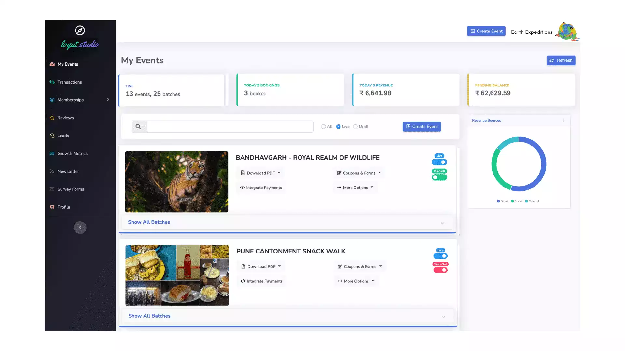Viewport: 625px width, 351px height.
Task: Select the All radio filter
Action: pyautogui.click(x=323, y=127)
